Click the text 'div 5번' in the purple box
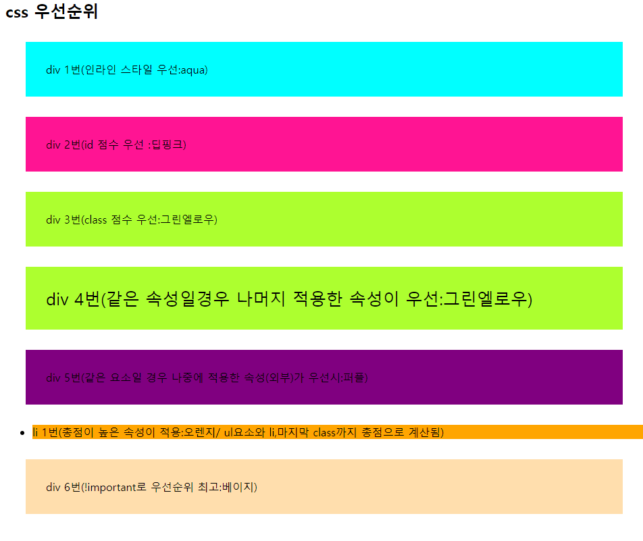This screenshot has width=643, height=541. pos(207,378)
